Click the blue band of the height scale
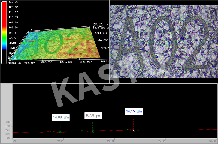 click(4, 47)
